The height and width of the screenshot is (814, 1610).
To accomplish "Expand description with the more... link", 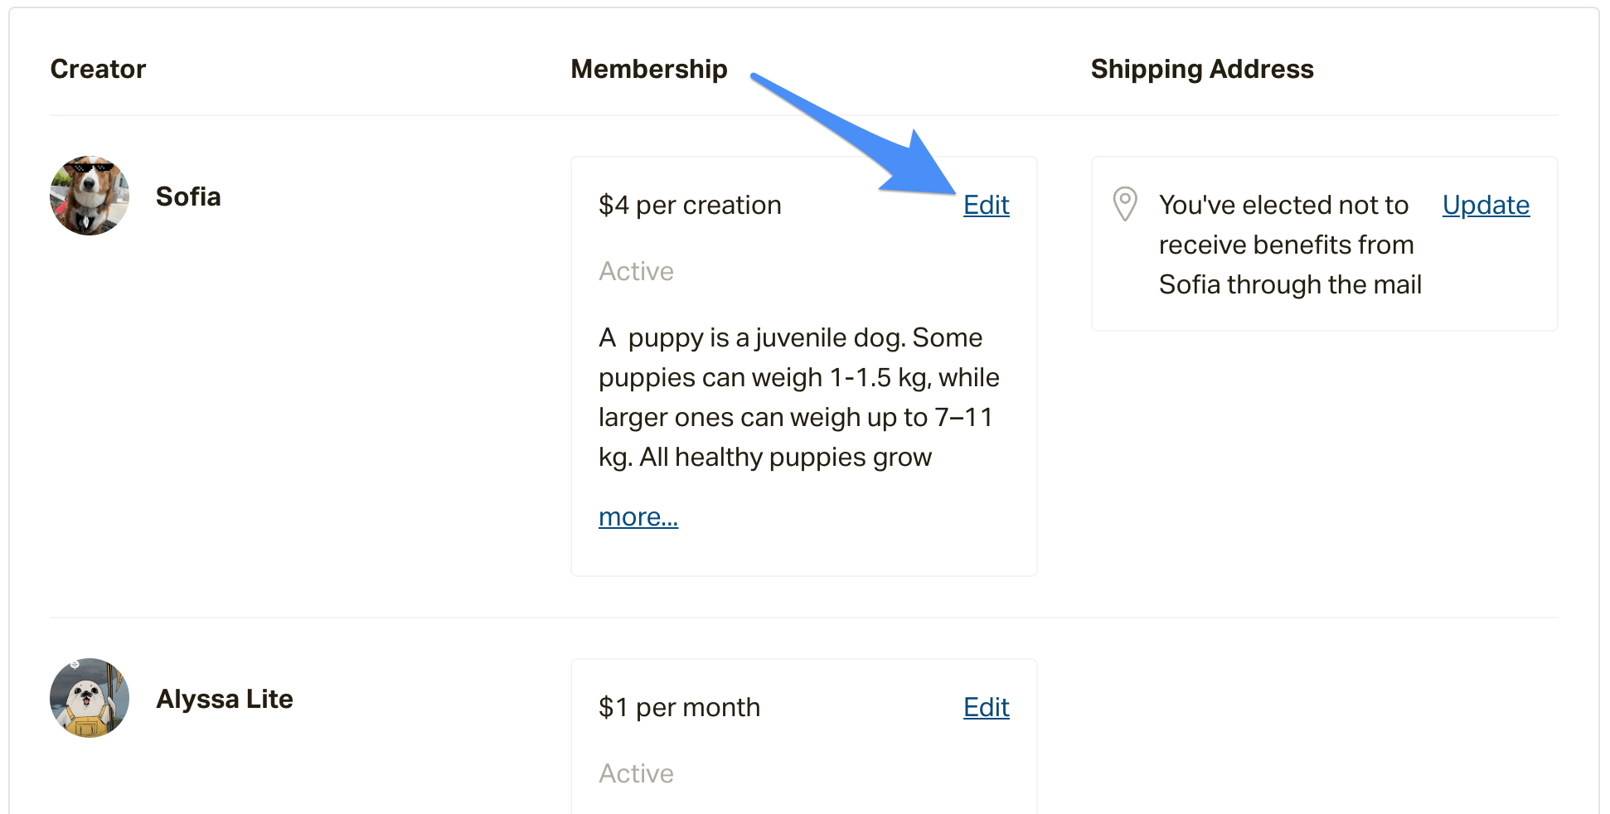I will 638,516.
